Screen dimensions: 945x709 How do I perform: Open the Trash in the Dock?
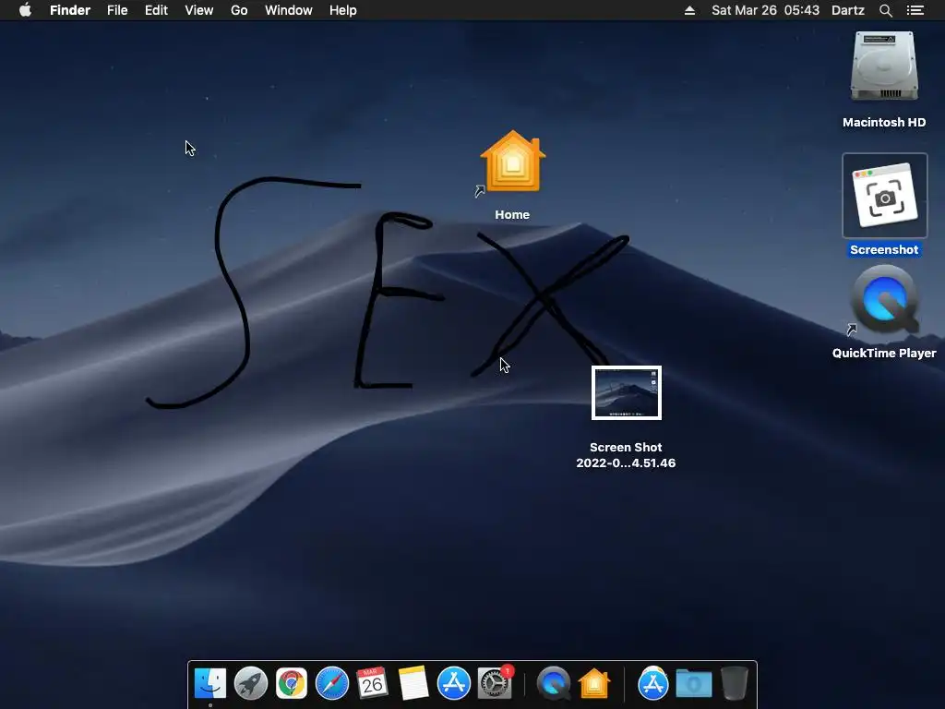click(x=735, y=683)
